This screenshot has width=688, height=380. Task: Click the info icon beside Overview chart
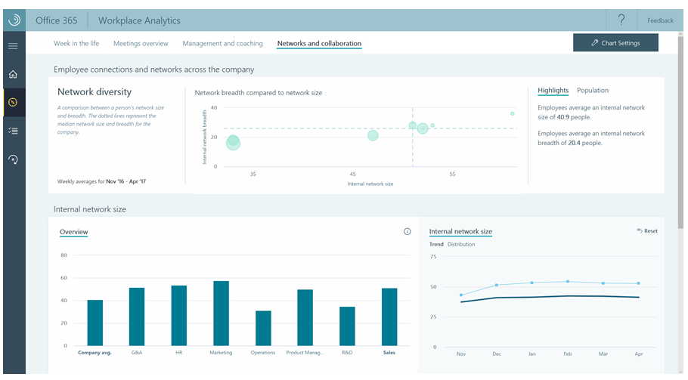click(408, 231)
